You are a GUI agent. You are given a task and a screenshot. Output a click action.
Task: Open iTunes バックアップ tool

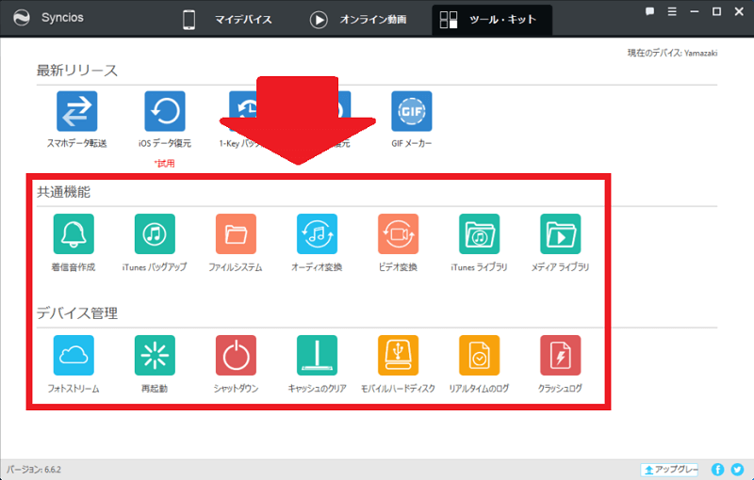click(155, 233)
